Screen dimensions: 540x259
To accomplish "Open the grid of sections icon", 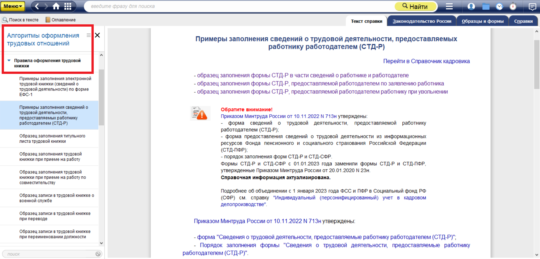I will [68, 6].
